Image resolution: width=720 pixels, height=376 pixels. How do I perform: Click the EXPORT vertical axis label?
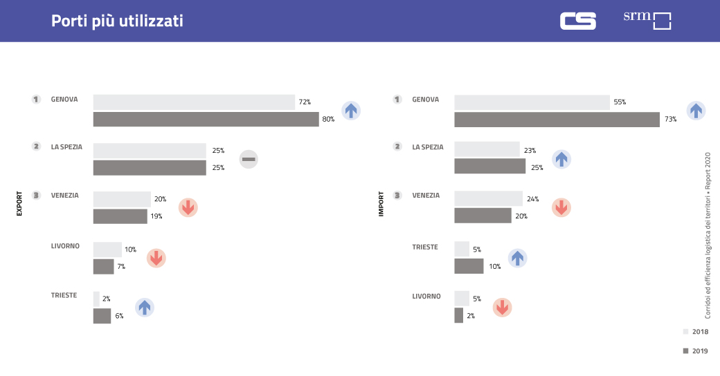pyautogui.click(x=19, y=204)
